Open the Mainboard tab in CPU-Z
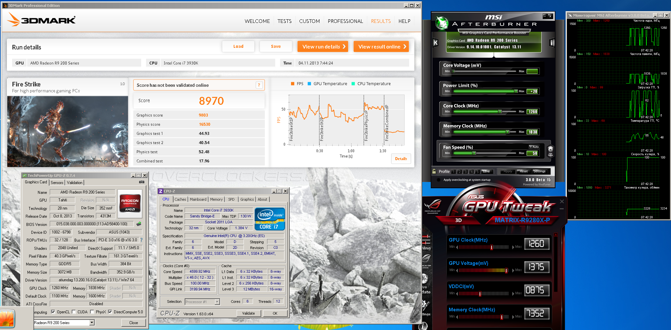 tap(198, 199)
